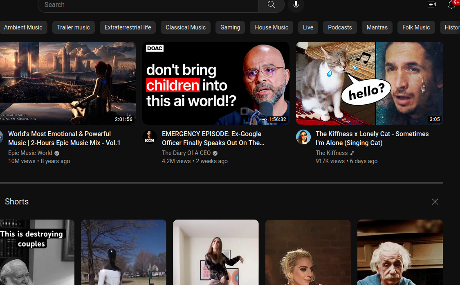Pick the Podcasts filter chip
The height and width of the screenshot is (285, 460).
(340, 27)
